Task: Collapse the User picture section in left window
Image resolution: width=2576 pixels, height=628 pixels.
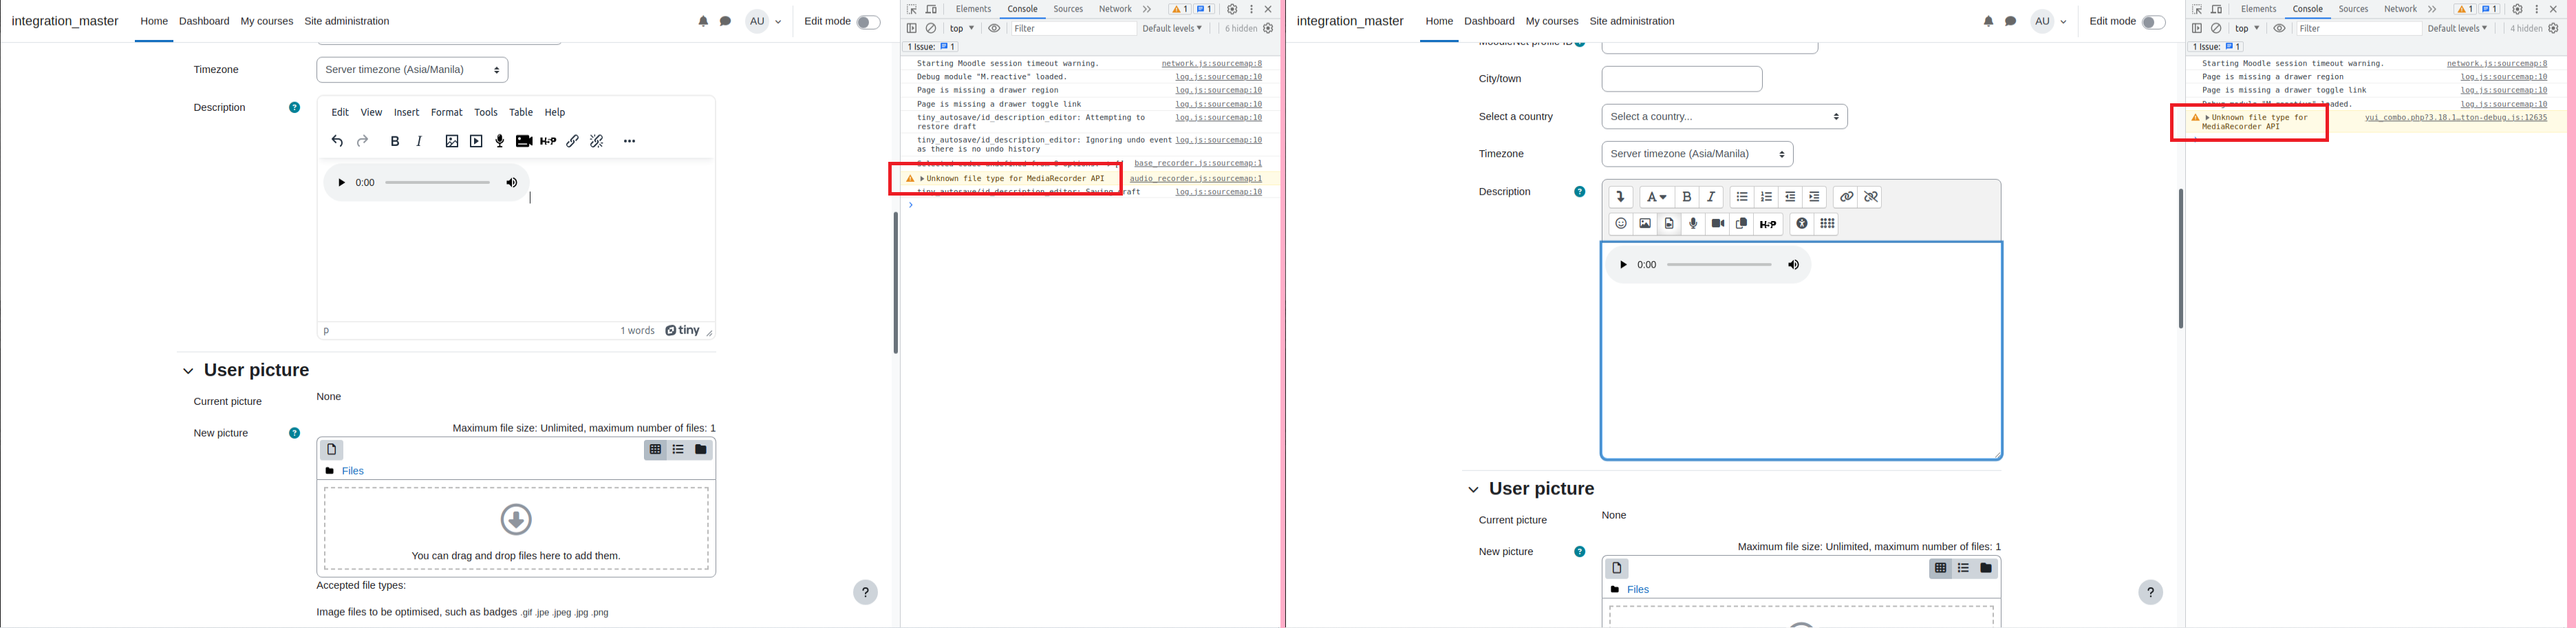Action: pyautogui.click(x=188, y=372)
